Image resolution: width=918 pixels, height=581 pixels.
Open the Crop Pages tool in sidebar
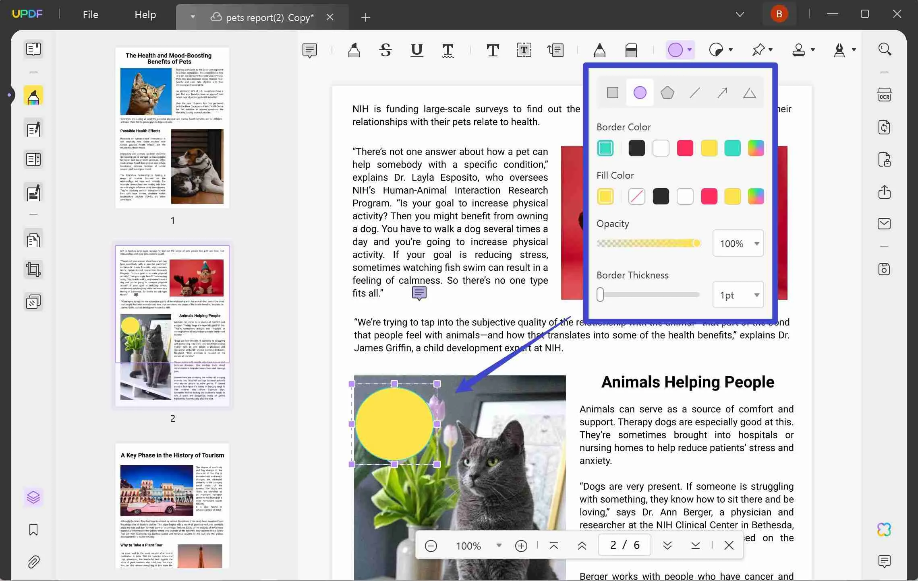coord(33,270)
